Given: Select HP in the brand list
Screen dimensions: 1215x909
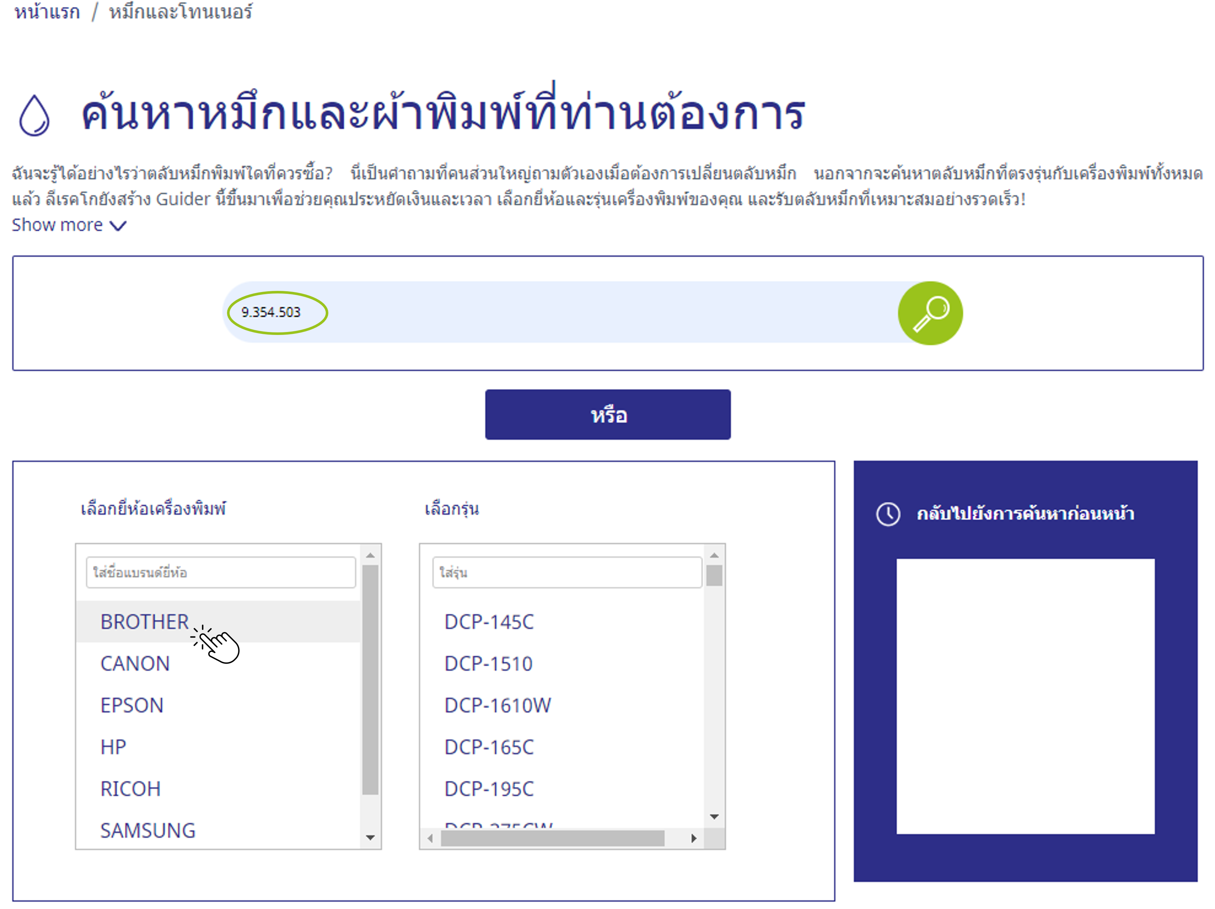Looking at the screenshot, I should tap(218, 746).
